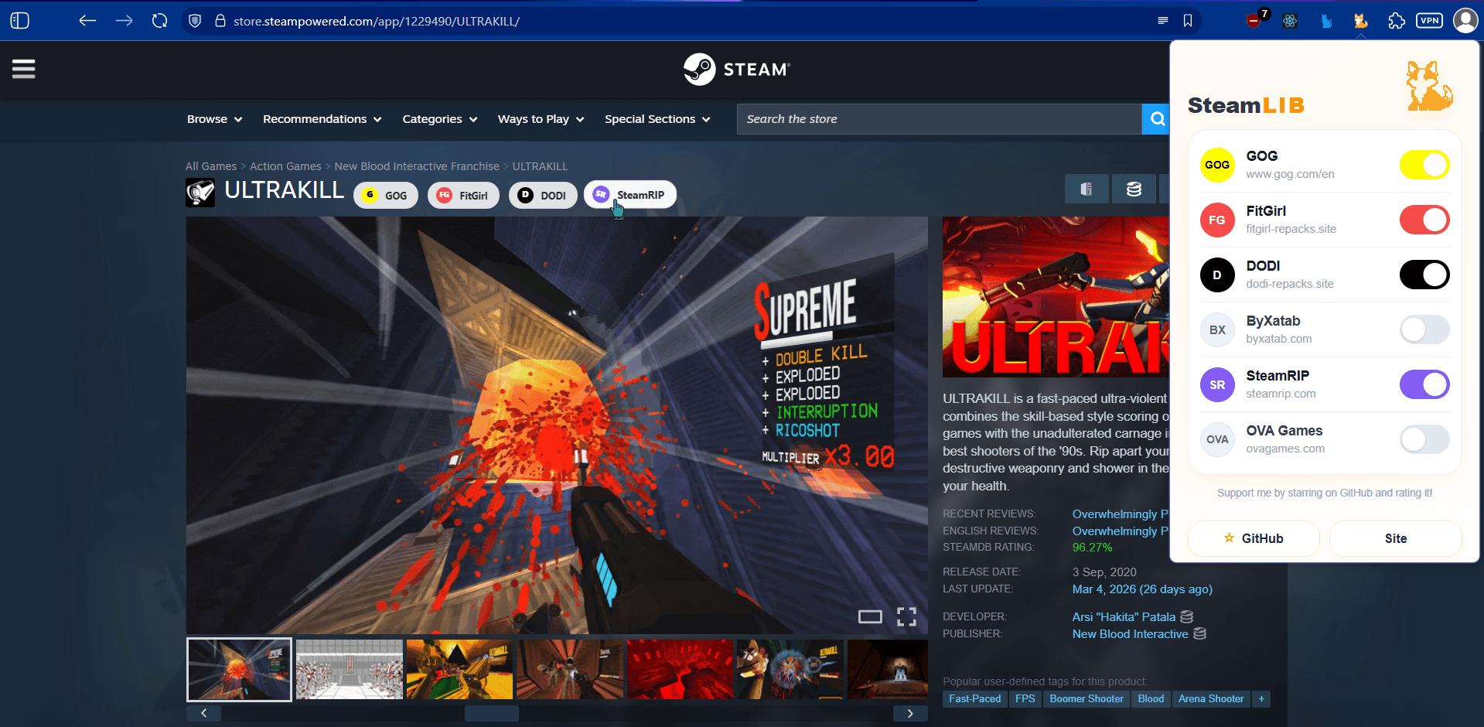Click the SteamDB icon next to New Blood Interactive
Viewport: 1484px width, 727px height.
tap(1200, 633)
